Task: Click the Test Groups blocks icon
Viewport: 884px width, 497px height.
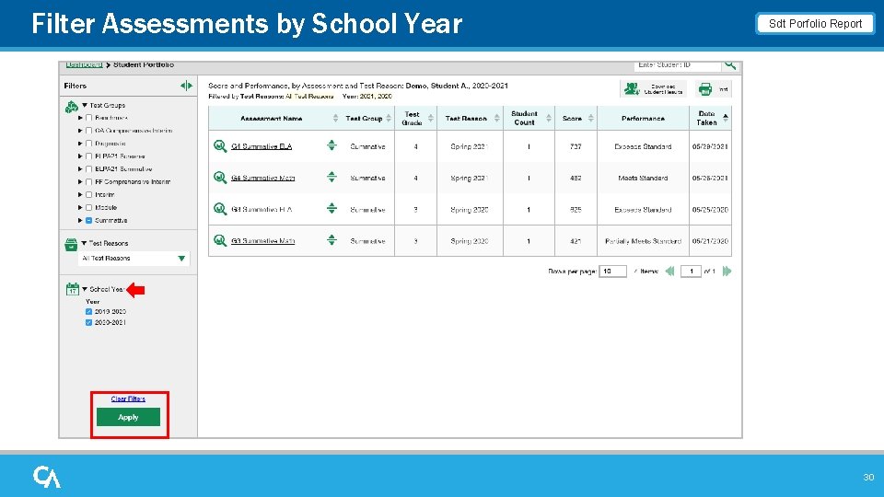Action: pyautogui.click(x=71, y=107)
